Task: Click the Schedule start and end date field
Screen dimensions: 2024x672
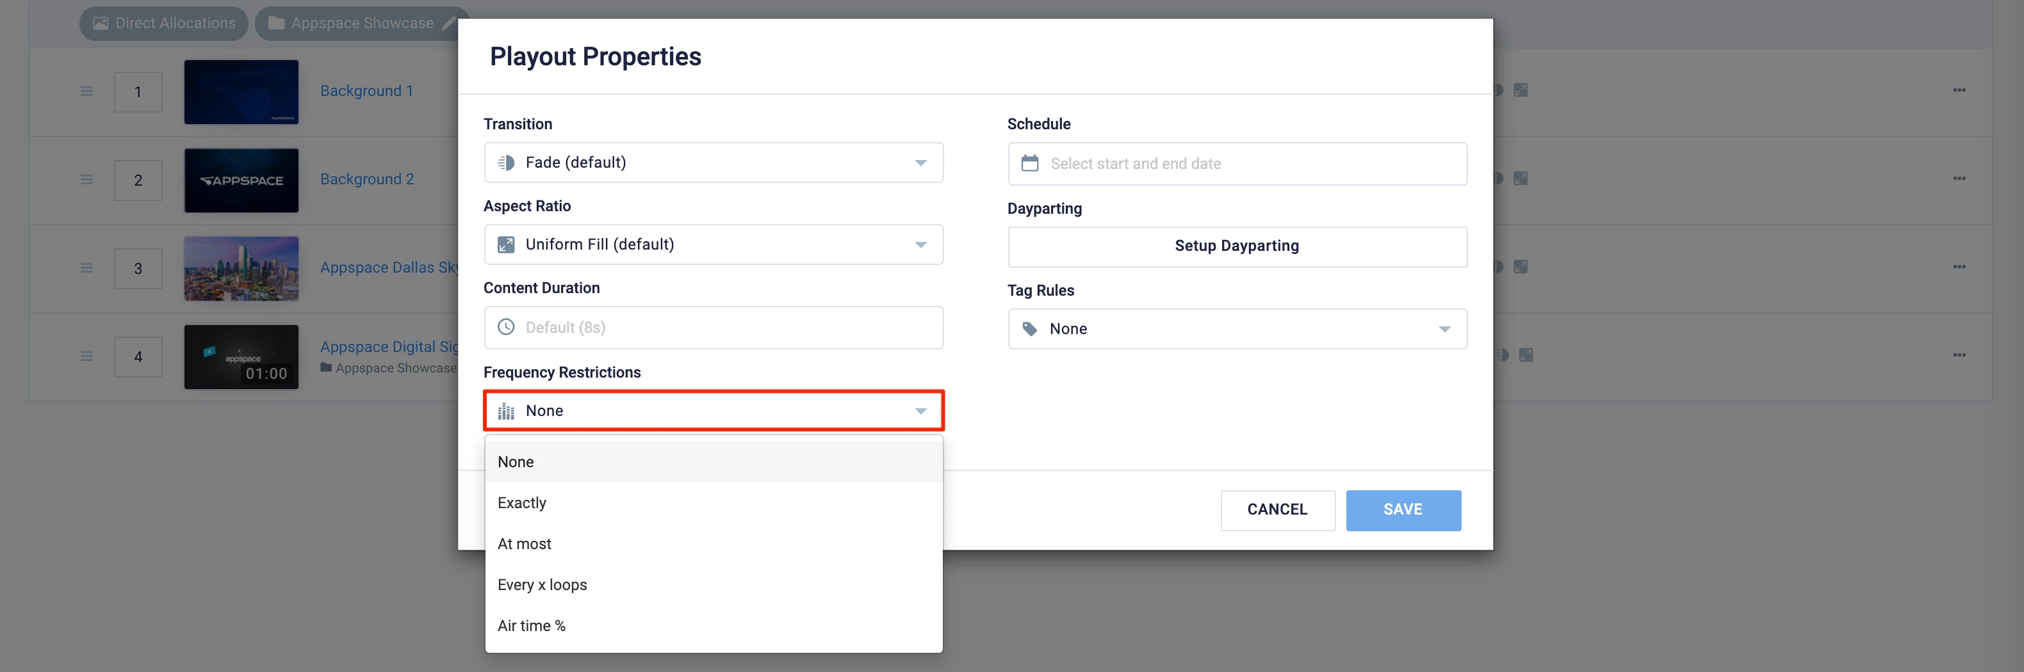Action: click(x=1237, y=163)
